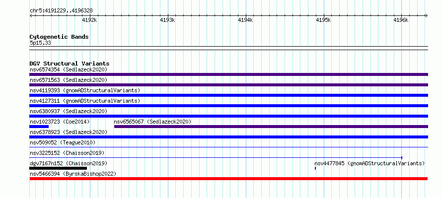
Task: Click the nsv6380937 (Sedlazeck2020) label
Action: pos(69,111)
